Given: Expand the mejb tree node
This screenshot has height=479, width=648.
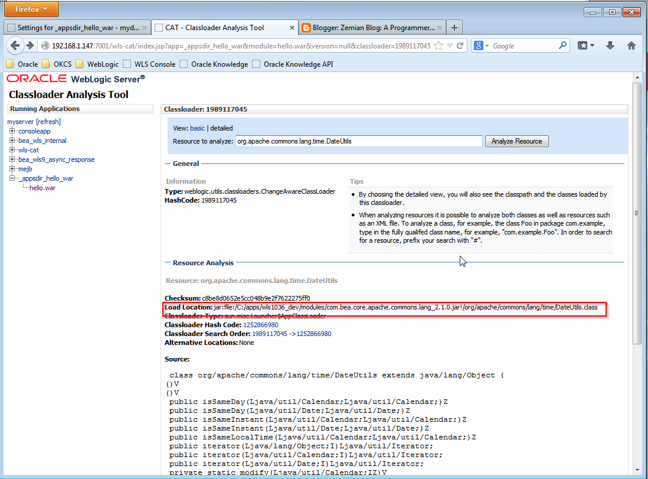Looking at the screenshot, I should point(12,169).
